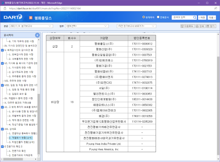Click registration number 170111-0007501

click(142, 55)
